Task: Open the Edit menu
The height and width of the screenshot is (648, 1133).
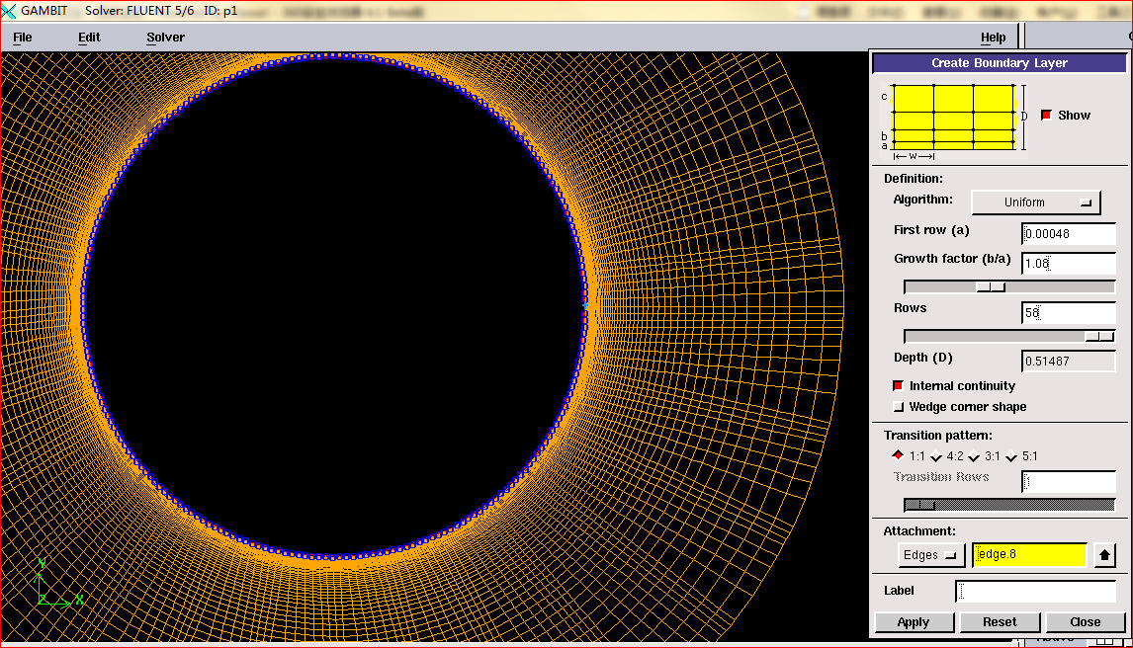Action: 89,38
